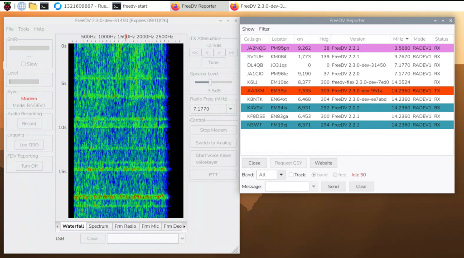Switch to the Spectrum tab
The image size is (464, 258).
click(x=98, y=226)
